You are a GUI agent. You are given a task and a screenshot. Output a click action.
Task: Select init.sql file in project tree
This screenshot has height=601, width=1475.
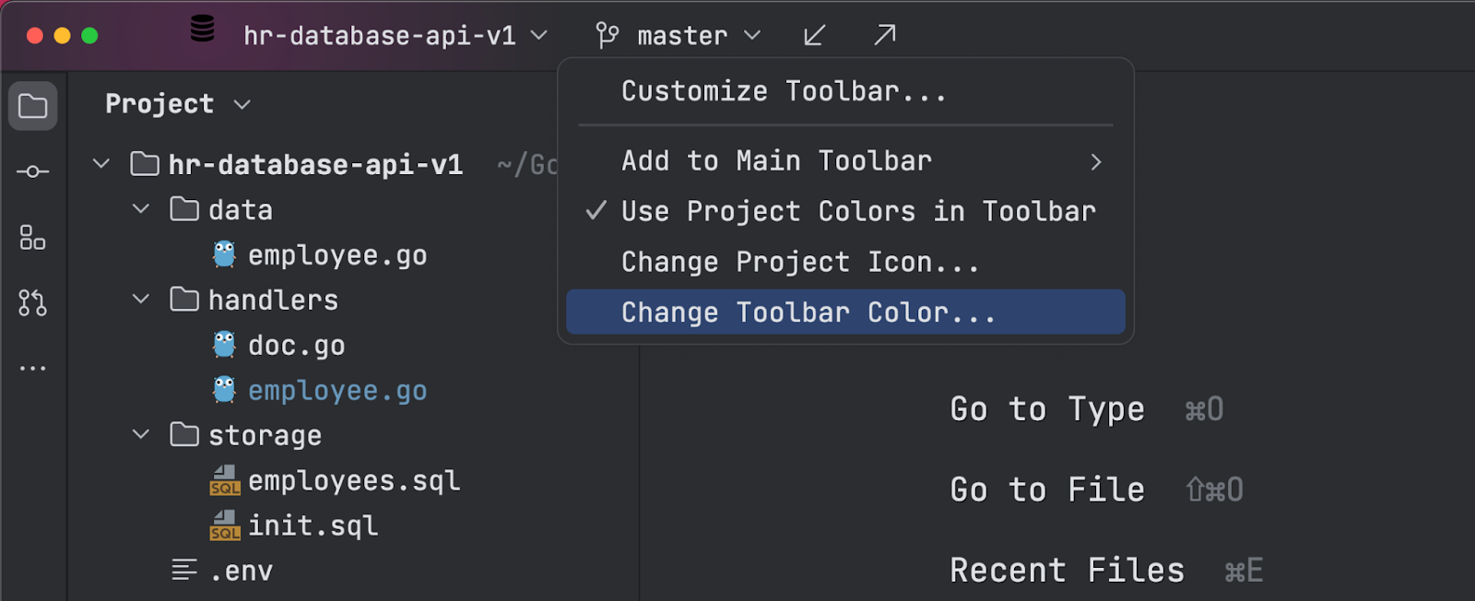313,525
